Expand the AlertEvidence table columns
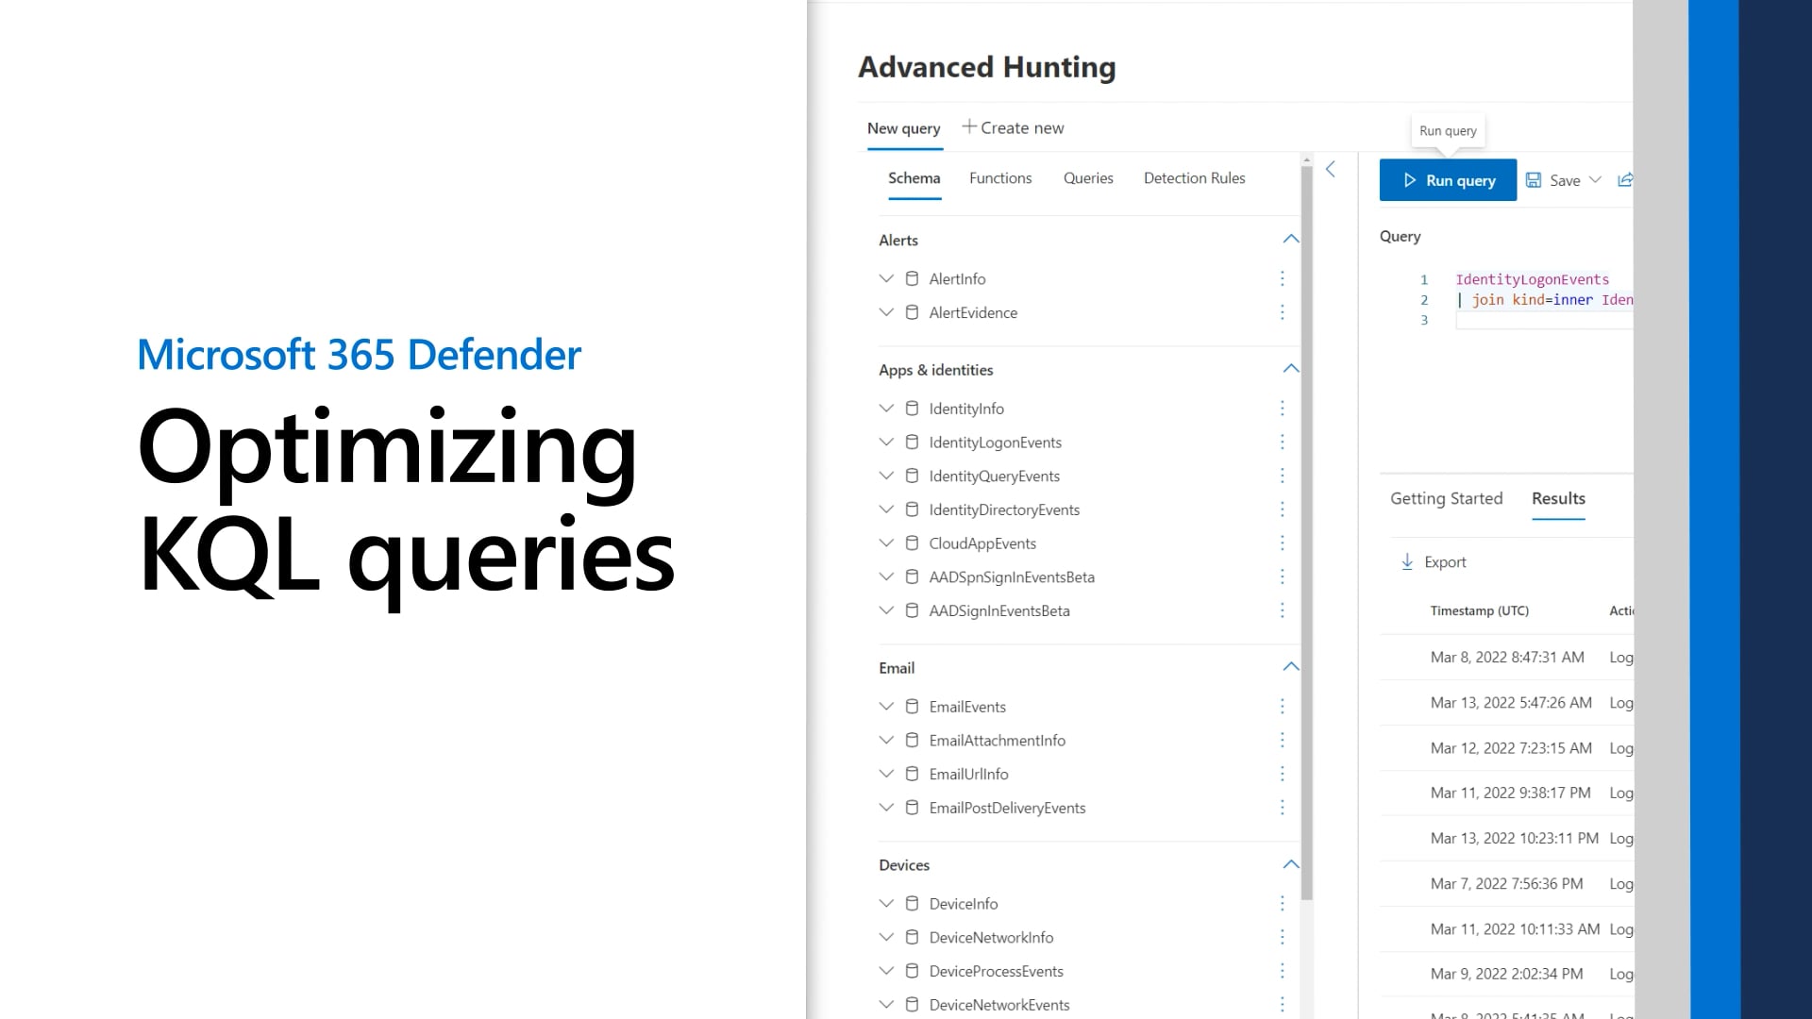 (885, 312)
